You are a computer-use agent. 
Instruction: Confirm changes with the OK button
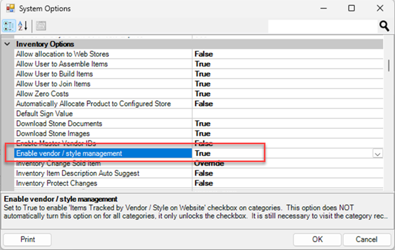click(x=317, y=239)
